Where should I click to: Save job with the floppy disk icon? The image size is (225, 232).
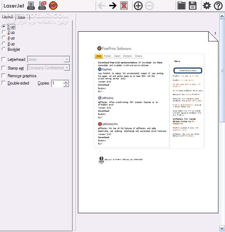pyautogui.click(x=193, y=5)
